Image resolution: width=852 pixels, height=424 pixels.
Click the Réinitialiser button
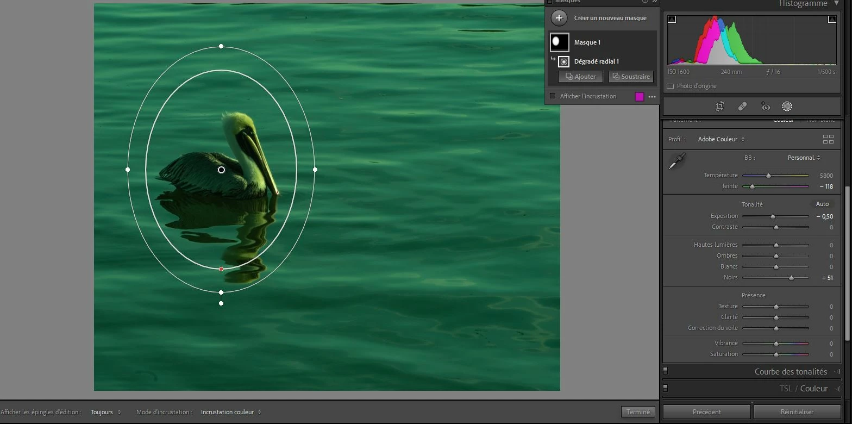(797, 412)
